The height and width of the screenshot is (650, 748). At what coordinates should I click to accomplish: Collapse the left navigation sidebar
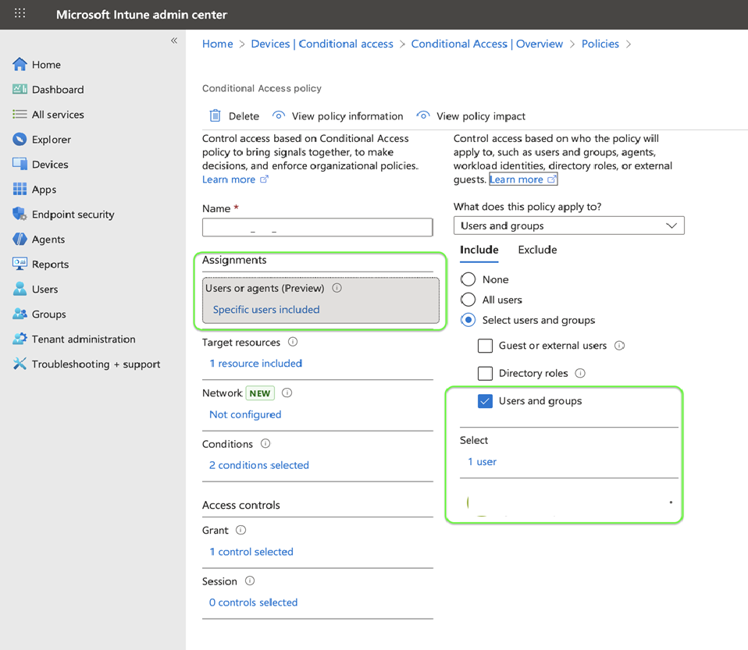[x=174, y=41]
